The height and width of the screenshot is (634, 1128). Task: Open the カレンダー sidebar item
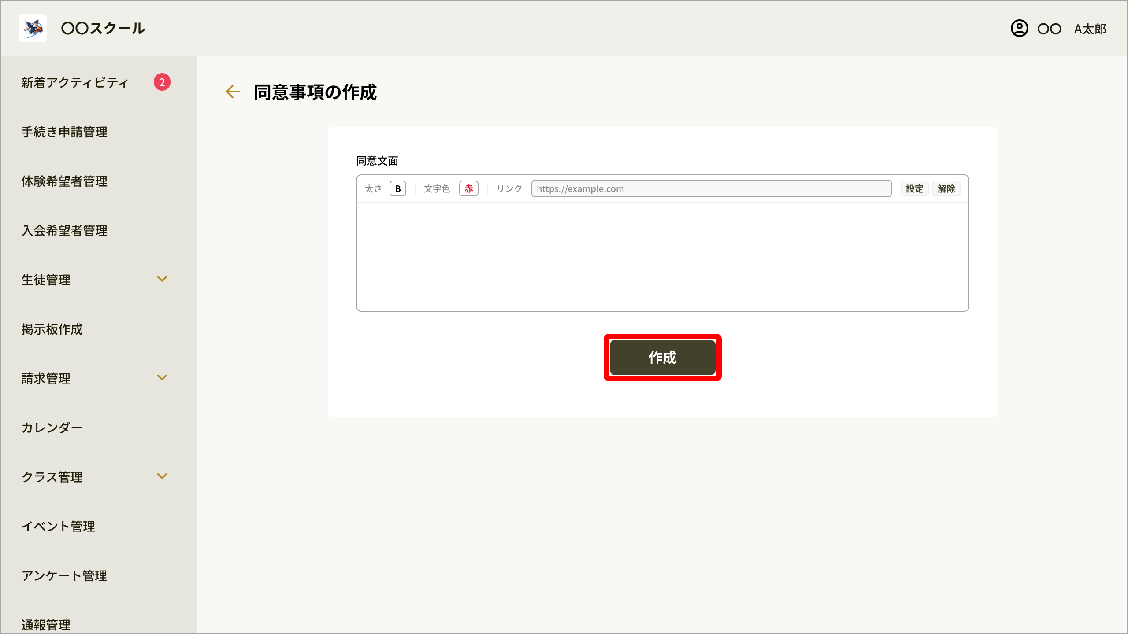[52, 428]
